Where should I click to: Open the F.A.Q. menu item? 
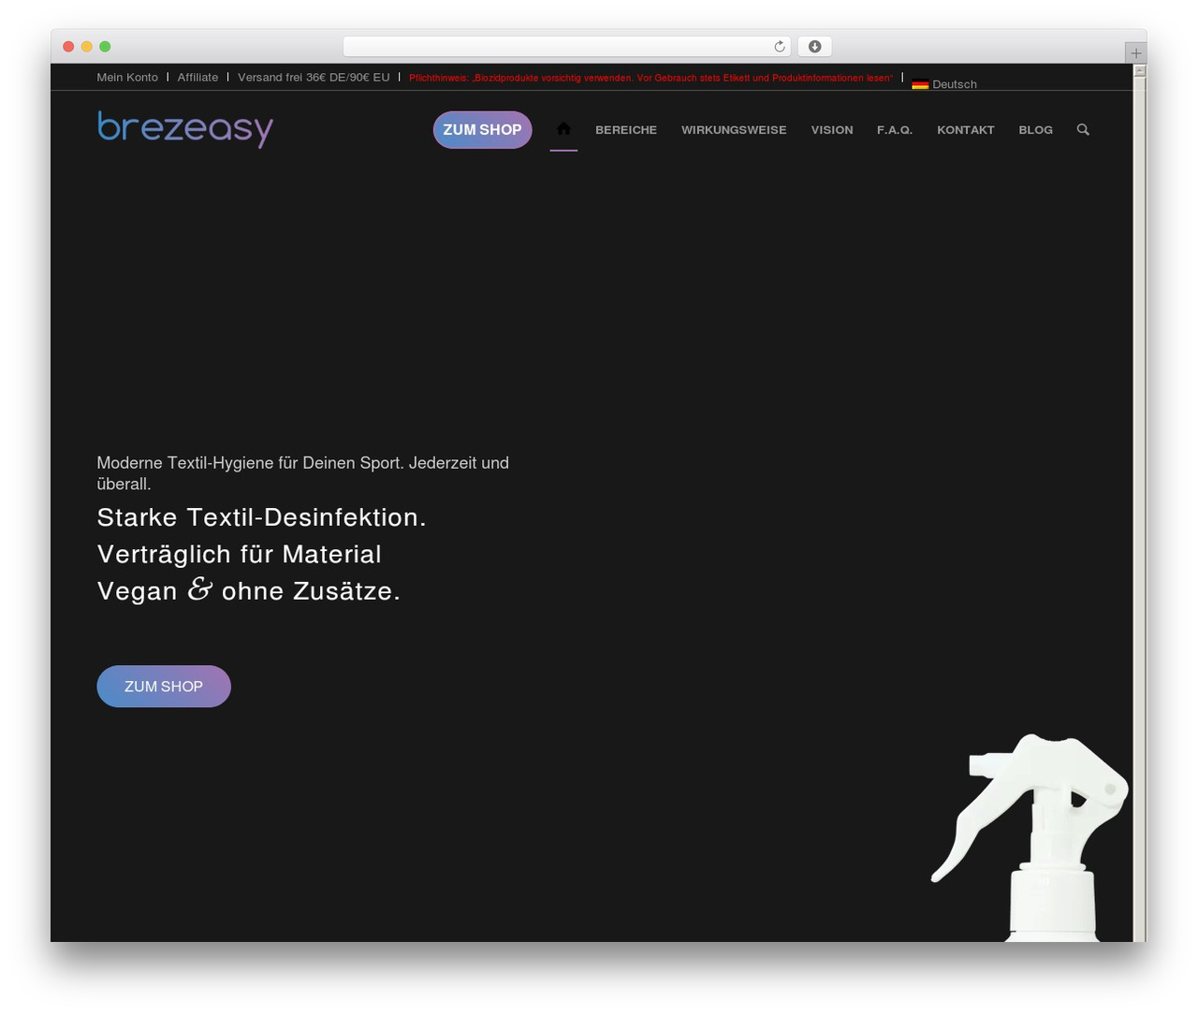(895, 130)
